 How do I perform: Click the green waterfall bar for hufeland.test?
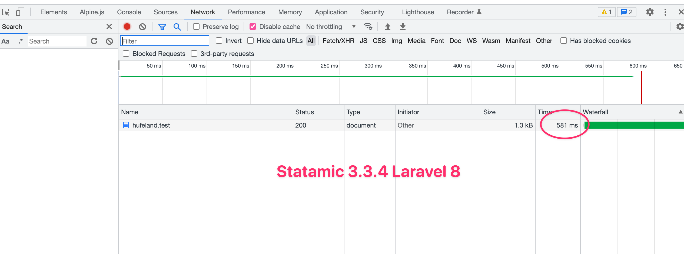[634, 125]
